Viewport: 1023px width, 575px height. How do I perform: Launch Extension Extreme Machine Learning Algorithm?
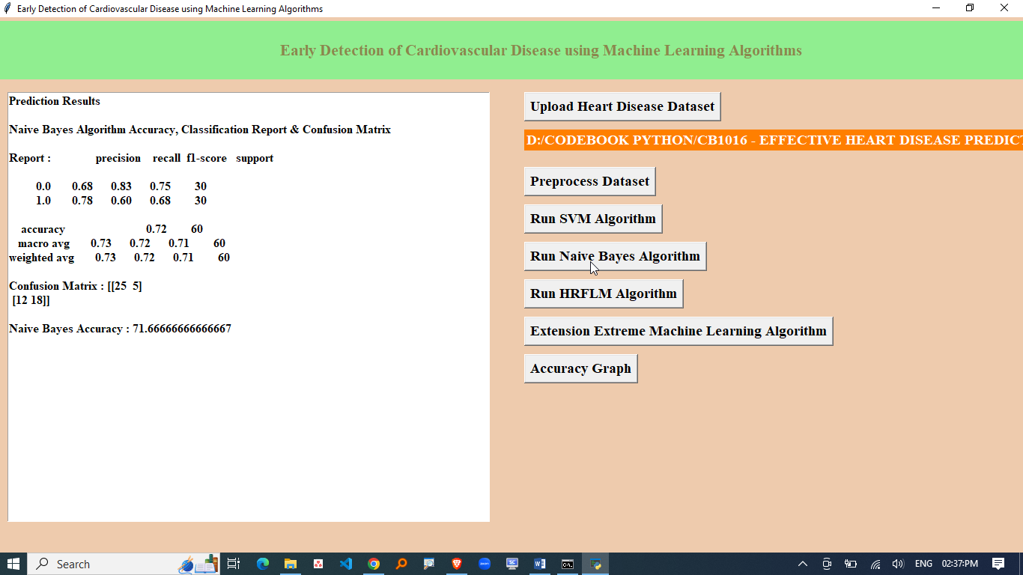click(679, 331)
